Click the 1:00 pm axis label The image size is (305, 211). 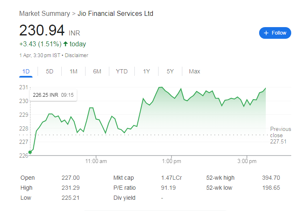(x=171, y=161)
